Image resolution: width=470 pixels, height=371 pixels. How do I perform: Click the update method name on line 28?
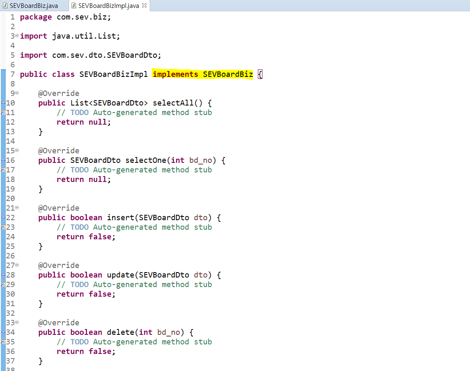coord(121,275)
